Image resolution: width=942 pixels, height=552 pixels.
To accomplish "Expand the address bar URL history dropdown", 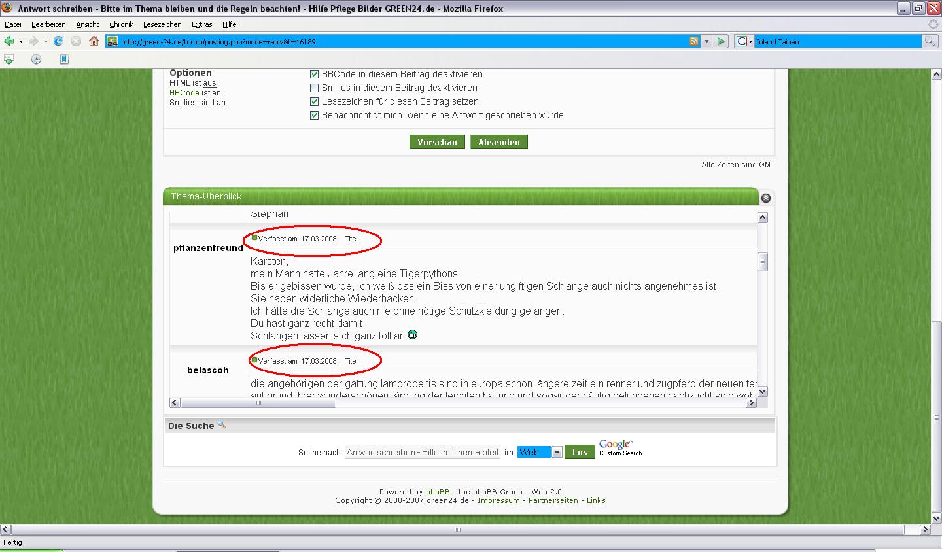I will 706,41.
